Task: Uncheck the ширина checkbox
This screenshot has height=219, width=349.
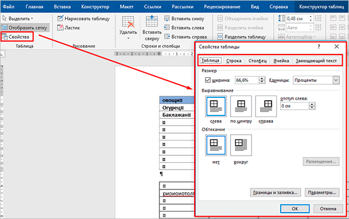Action: [208, 80]
